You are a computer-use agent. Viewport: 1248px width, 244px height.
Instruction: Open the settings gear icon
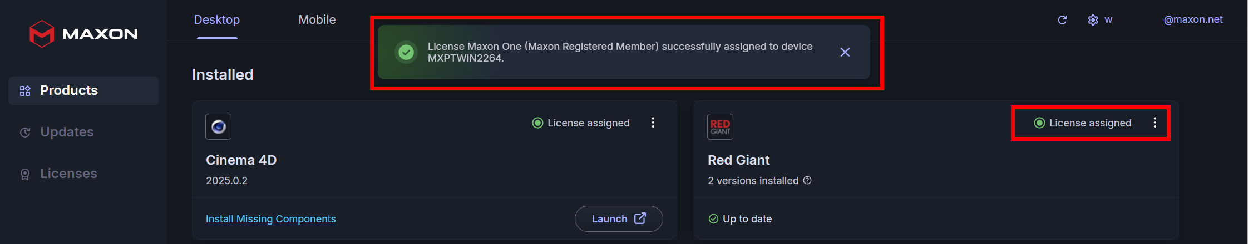1093,20
